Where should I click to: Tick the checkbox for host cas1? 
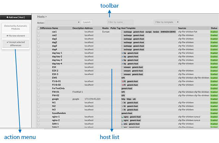(38, 32)
